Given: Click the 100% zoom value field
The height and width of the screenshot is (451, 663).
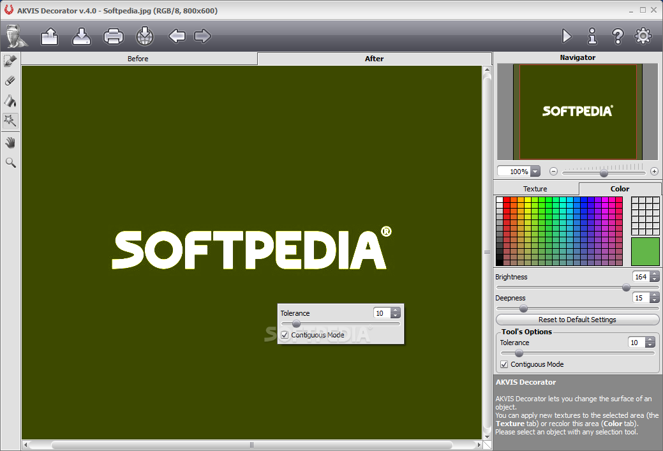Looking at the screenshot, I should pos(514,172).
